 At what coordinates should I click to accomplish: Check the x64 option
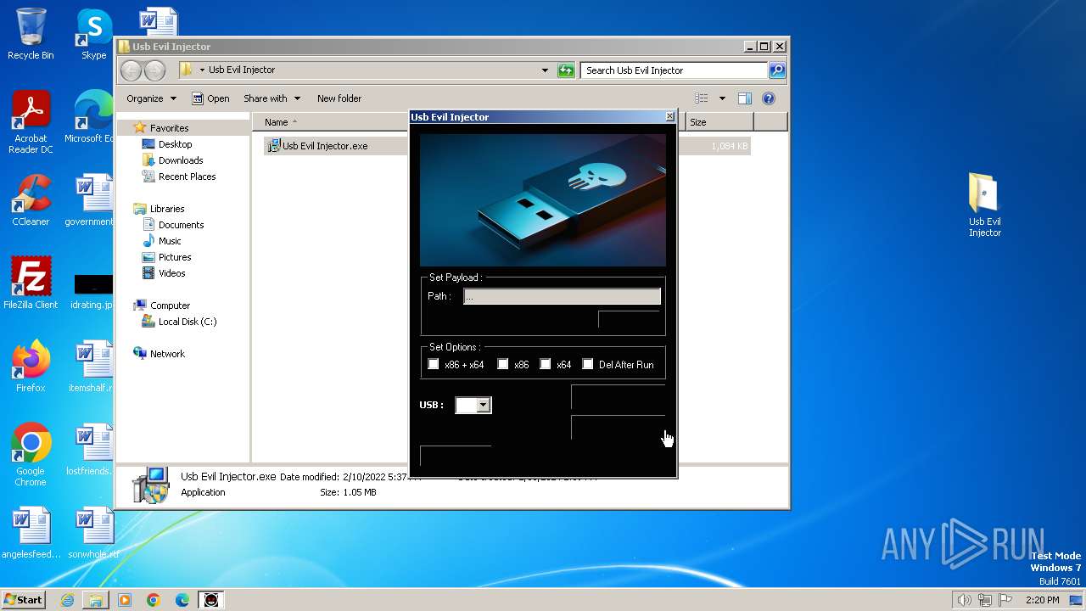(546, 364)
